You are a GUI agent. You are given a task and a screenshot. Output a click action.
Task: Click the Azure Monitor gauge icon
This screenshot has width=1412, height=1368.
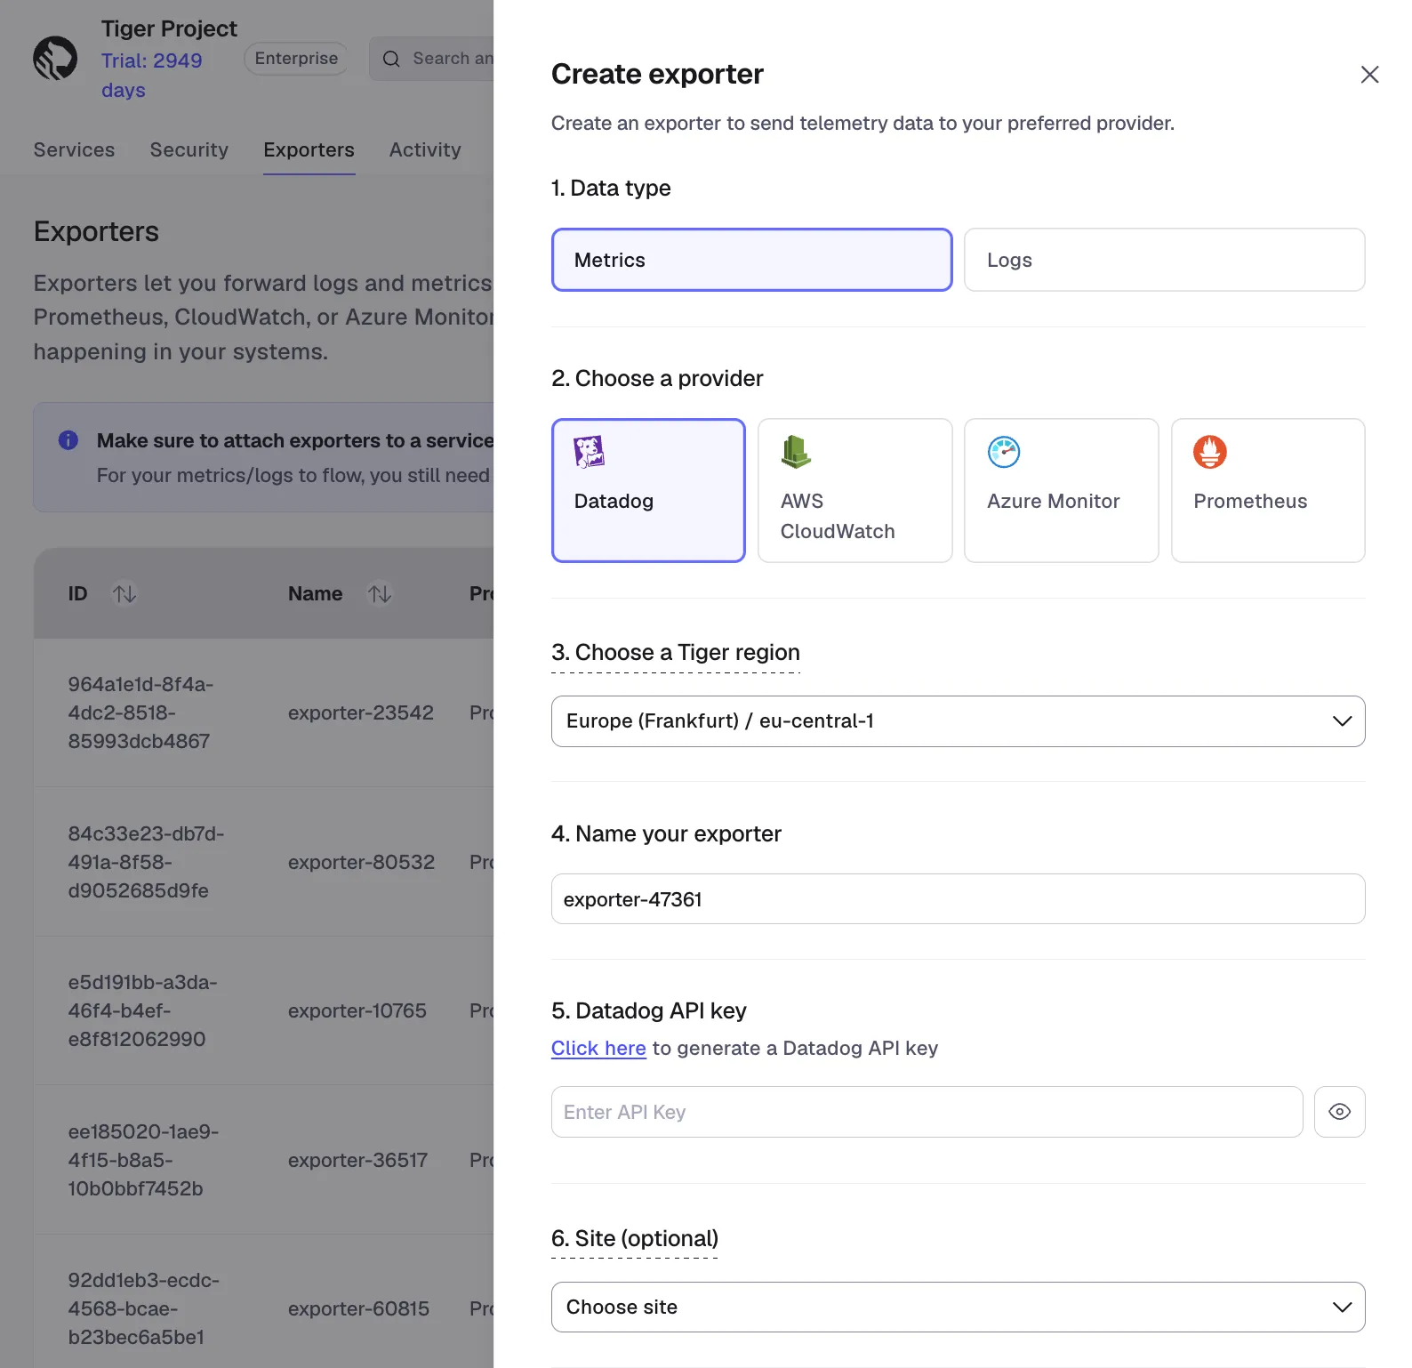click(x=1004, y=452)
